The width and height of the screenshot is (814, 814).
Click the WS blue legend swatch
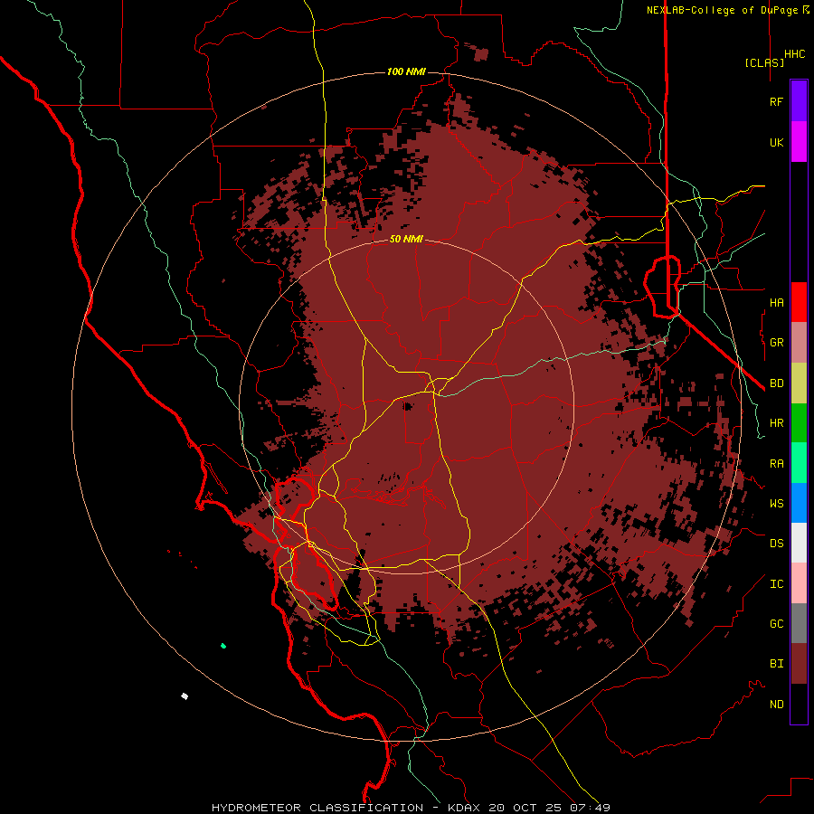(x=799, y=503)
